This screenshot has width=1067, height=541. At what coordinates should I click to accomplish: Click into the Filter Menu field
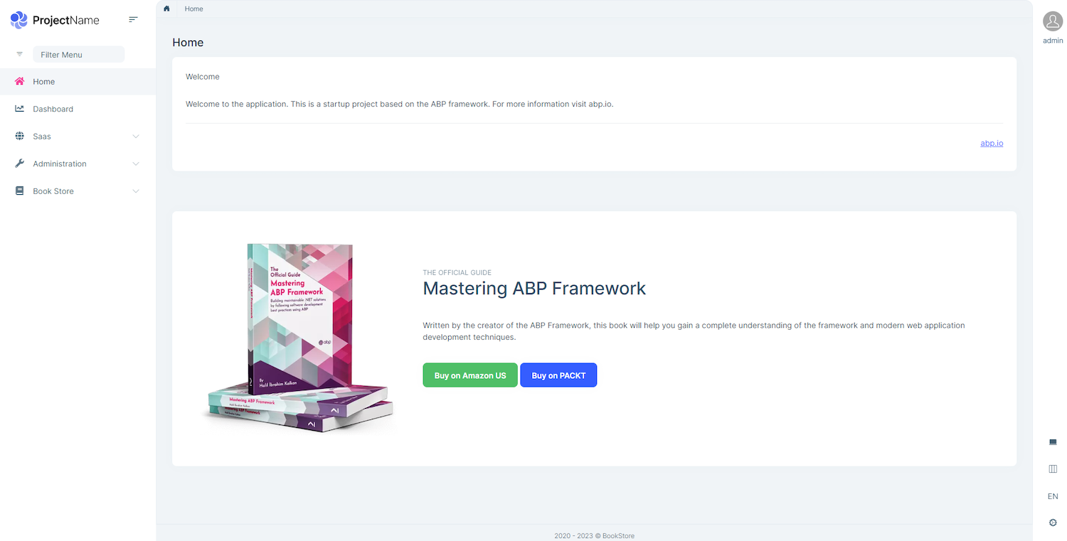click(78, 54)
